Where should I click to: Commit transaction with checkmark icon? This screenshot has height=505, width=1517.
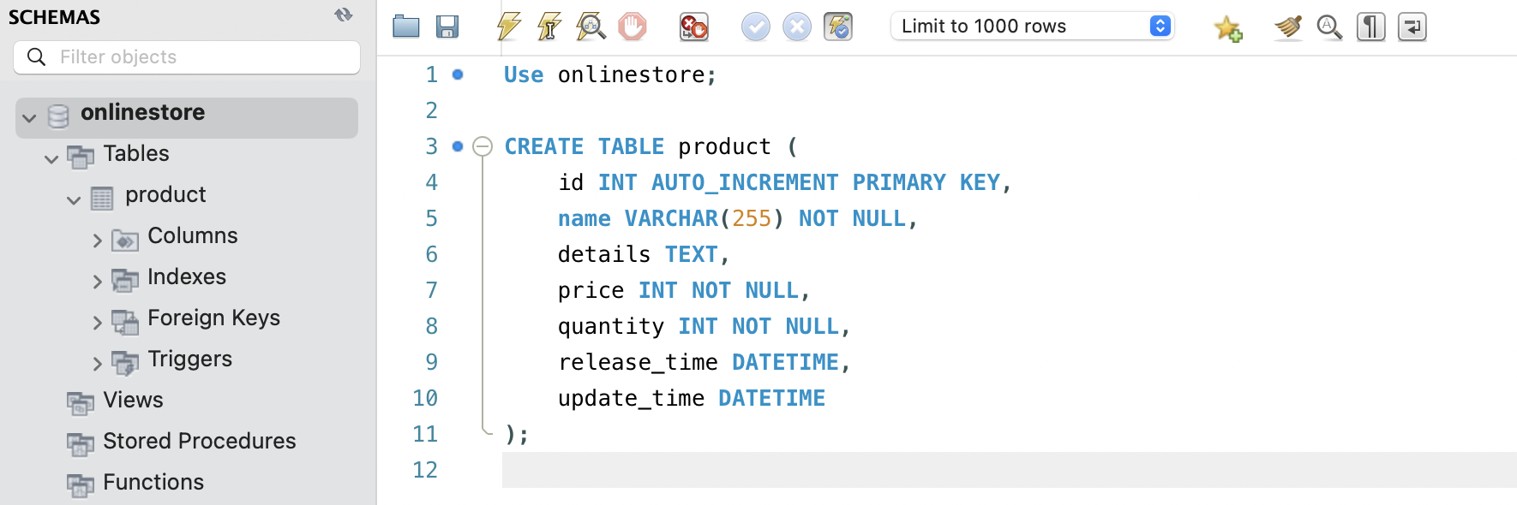pos(756,27)
